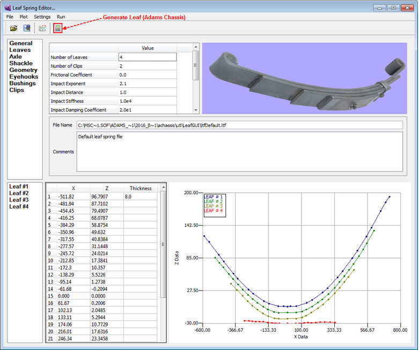The height and width of the screenshot is (350, 419).
Task: Click the properties table scroll down arrow
Action: [196, 110]
